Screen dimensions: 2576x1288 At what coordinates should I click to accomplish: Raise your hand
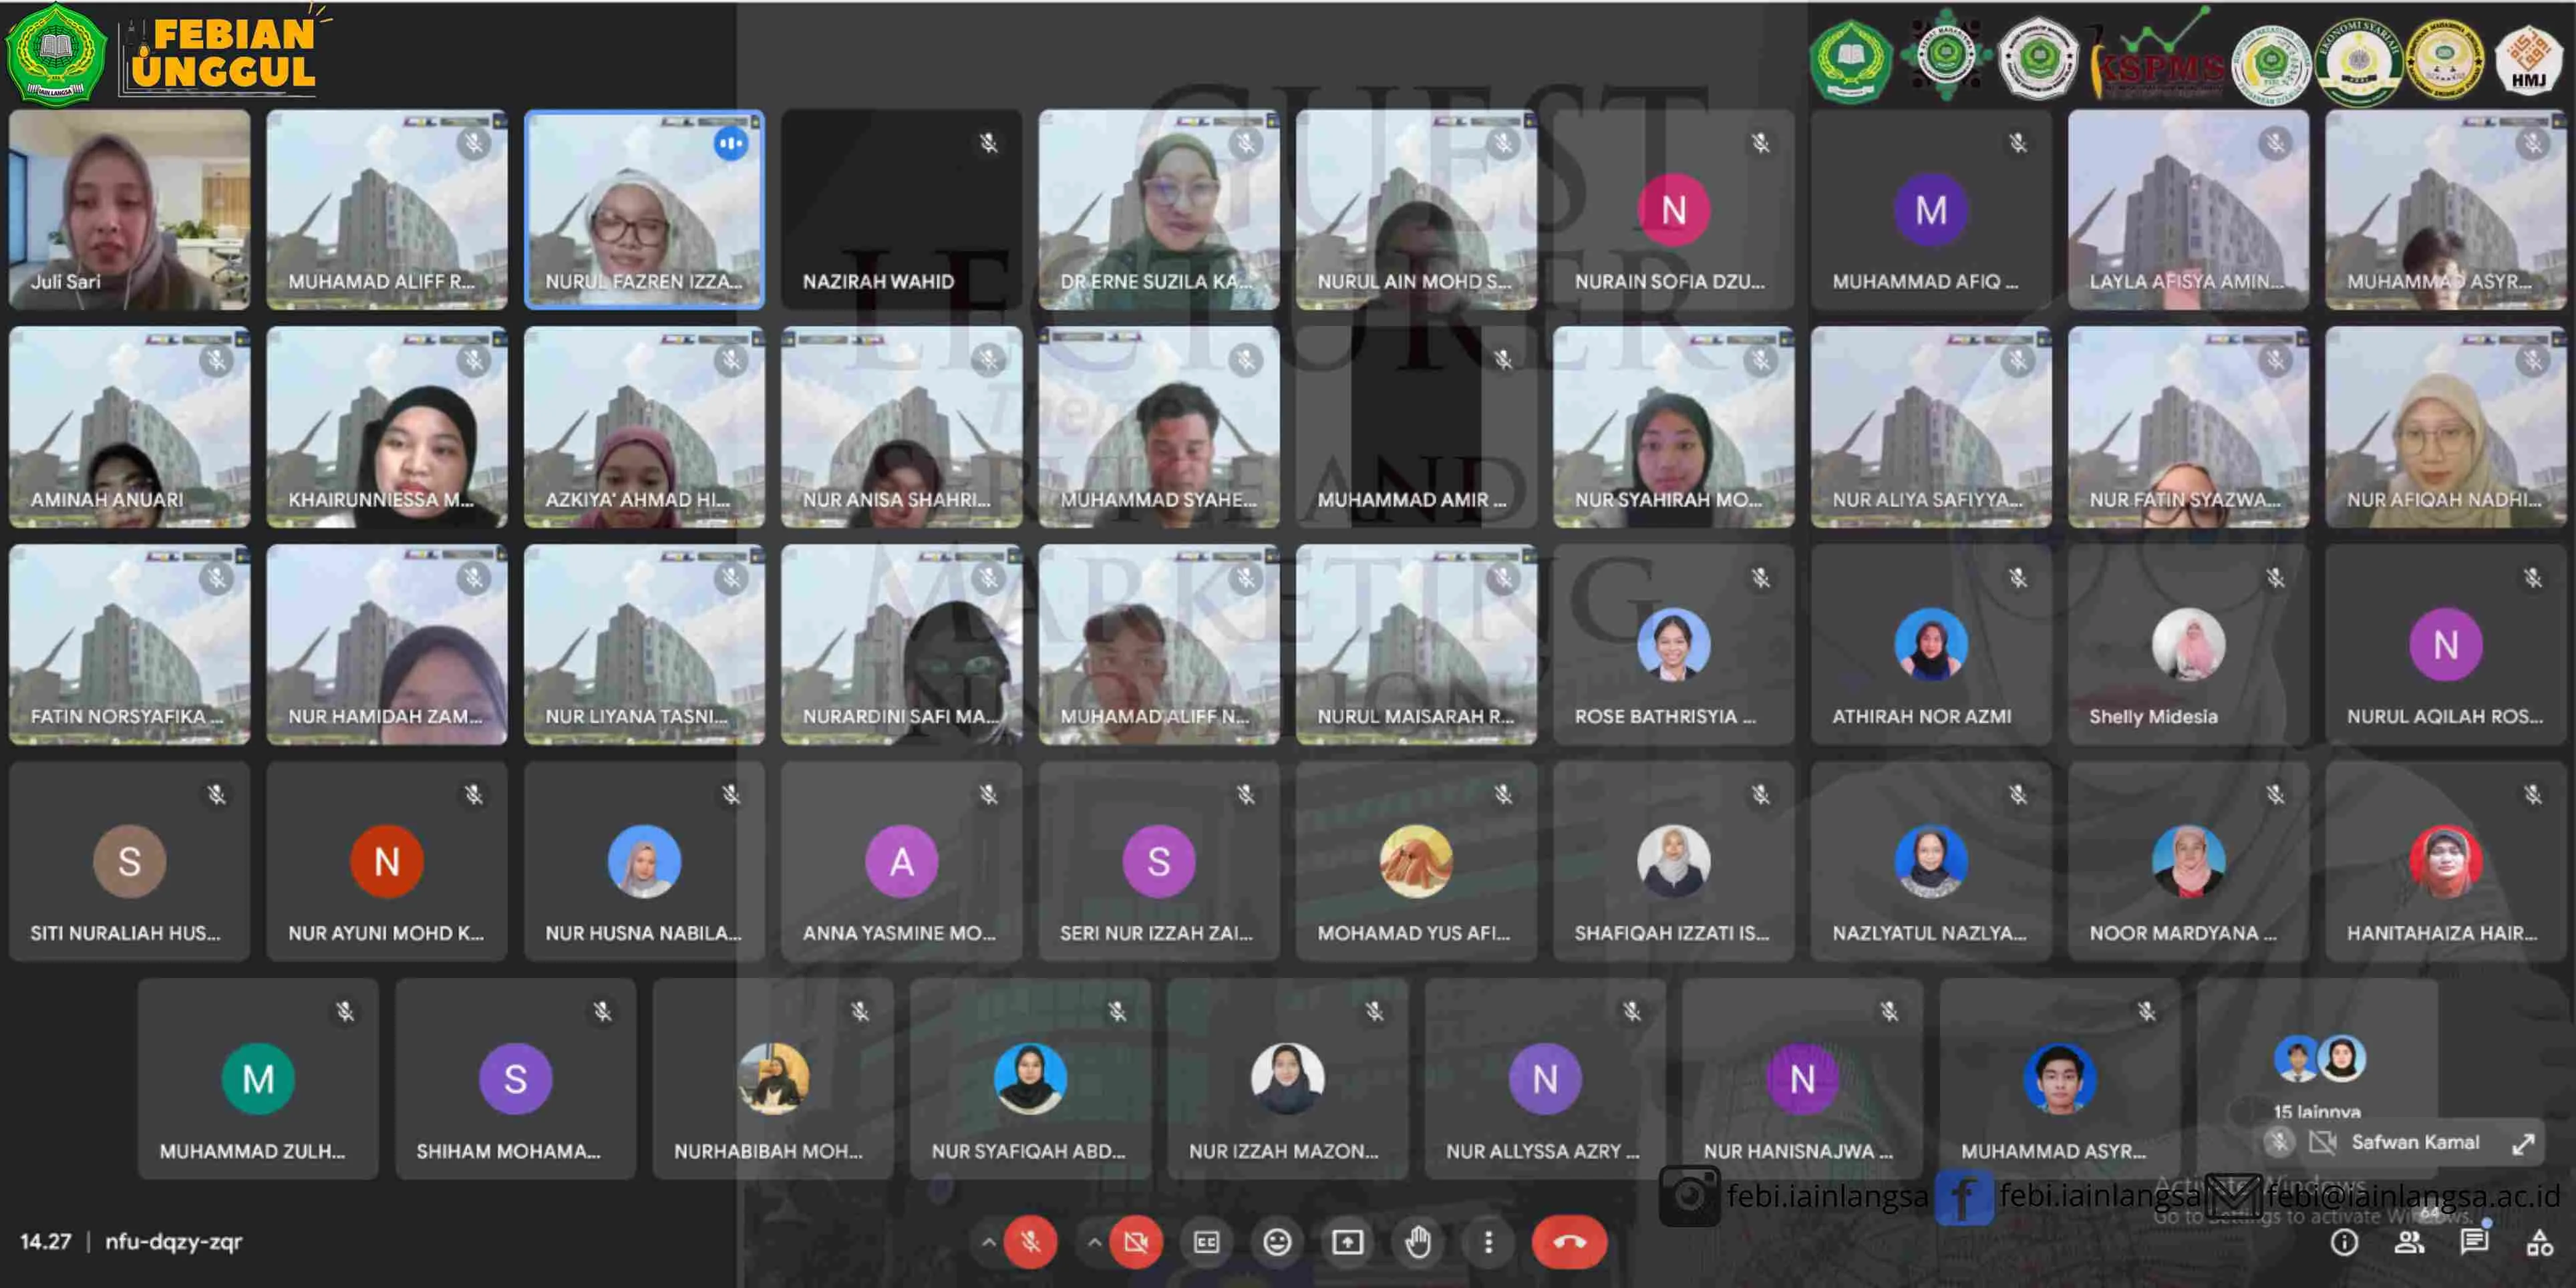1418,1242
